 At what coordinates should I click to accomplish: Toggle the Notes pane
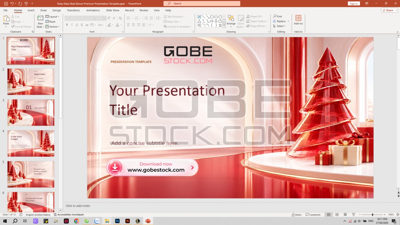click(x=296, y=215)
